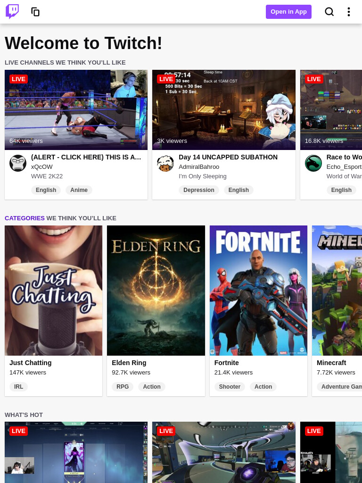This screenshot has width=362, height=483.
Task: Go to Echo_Esports channel name
Action: coord(344,167)
